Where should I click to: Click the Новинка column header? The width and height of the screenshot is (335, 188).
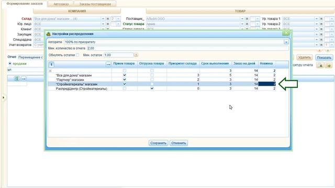click(266, 64)
